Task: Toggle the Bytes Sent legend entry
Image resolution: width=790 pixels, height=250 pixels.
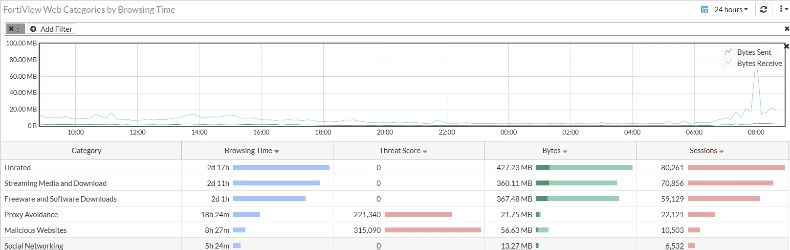Action: (748, 52)
